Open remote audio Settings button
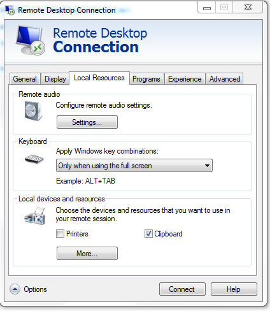The width and height of the screenshot is (270, 311). point(87,122)
